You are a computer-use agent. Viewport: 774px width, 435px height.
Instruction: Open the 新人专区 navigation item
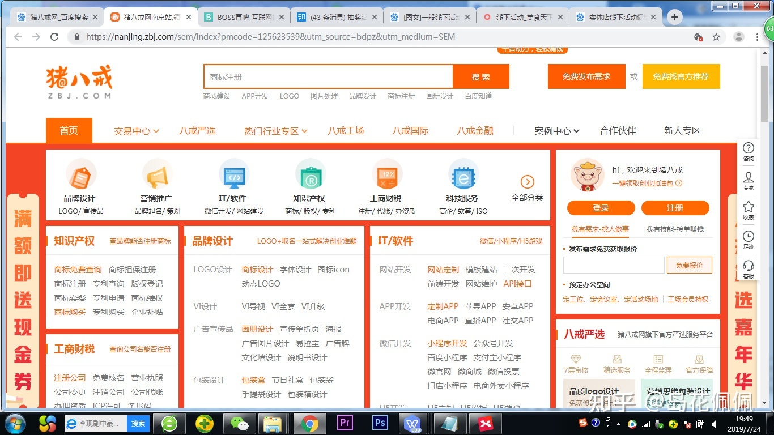coord(682,131)
